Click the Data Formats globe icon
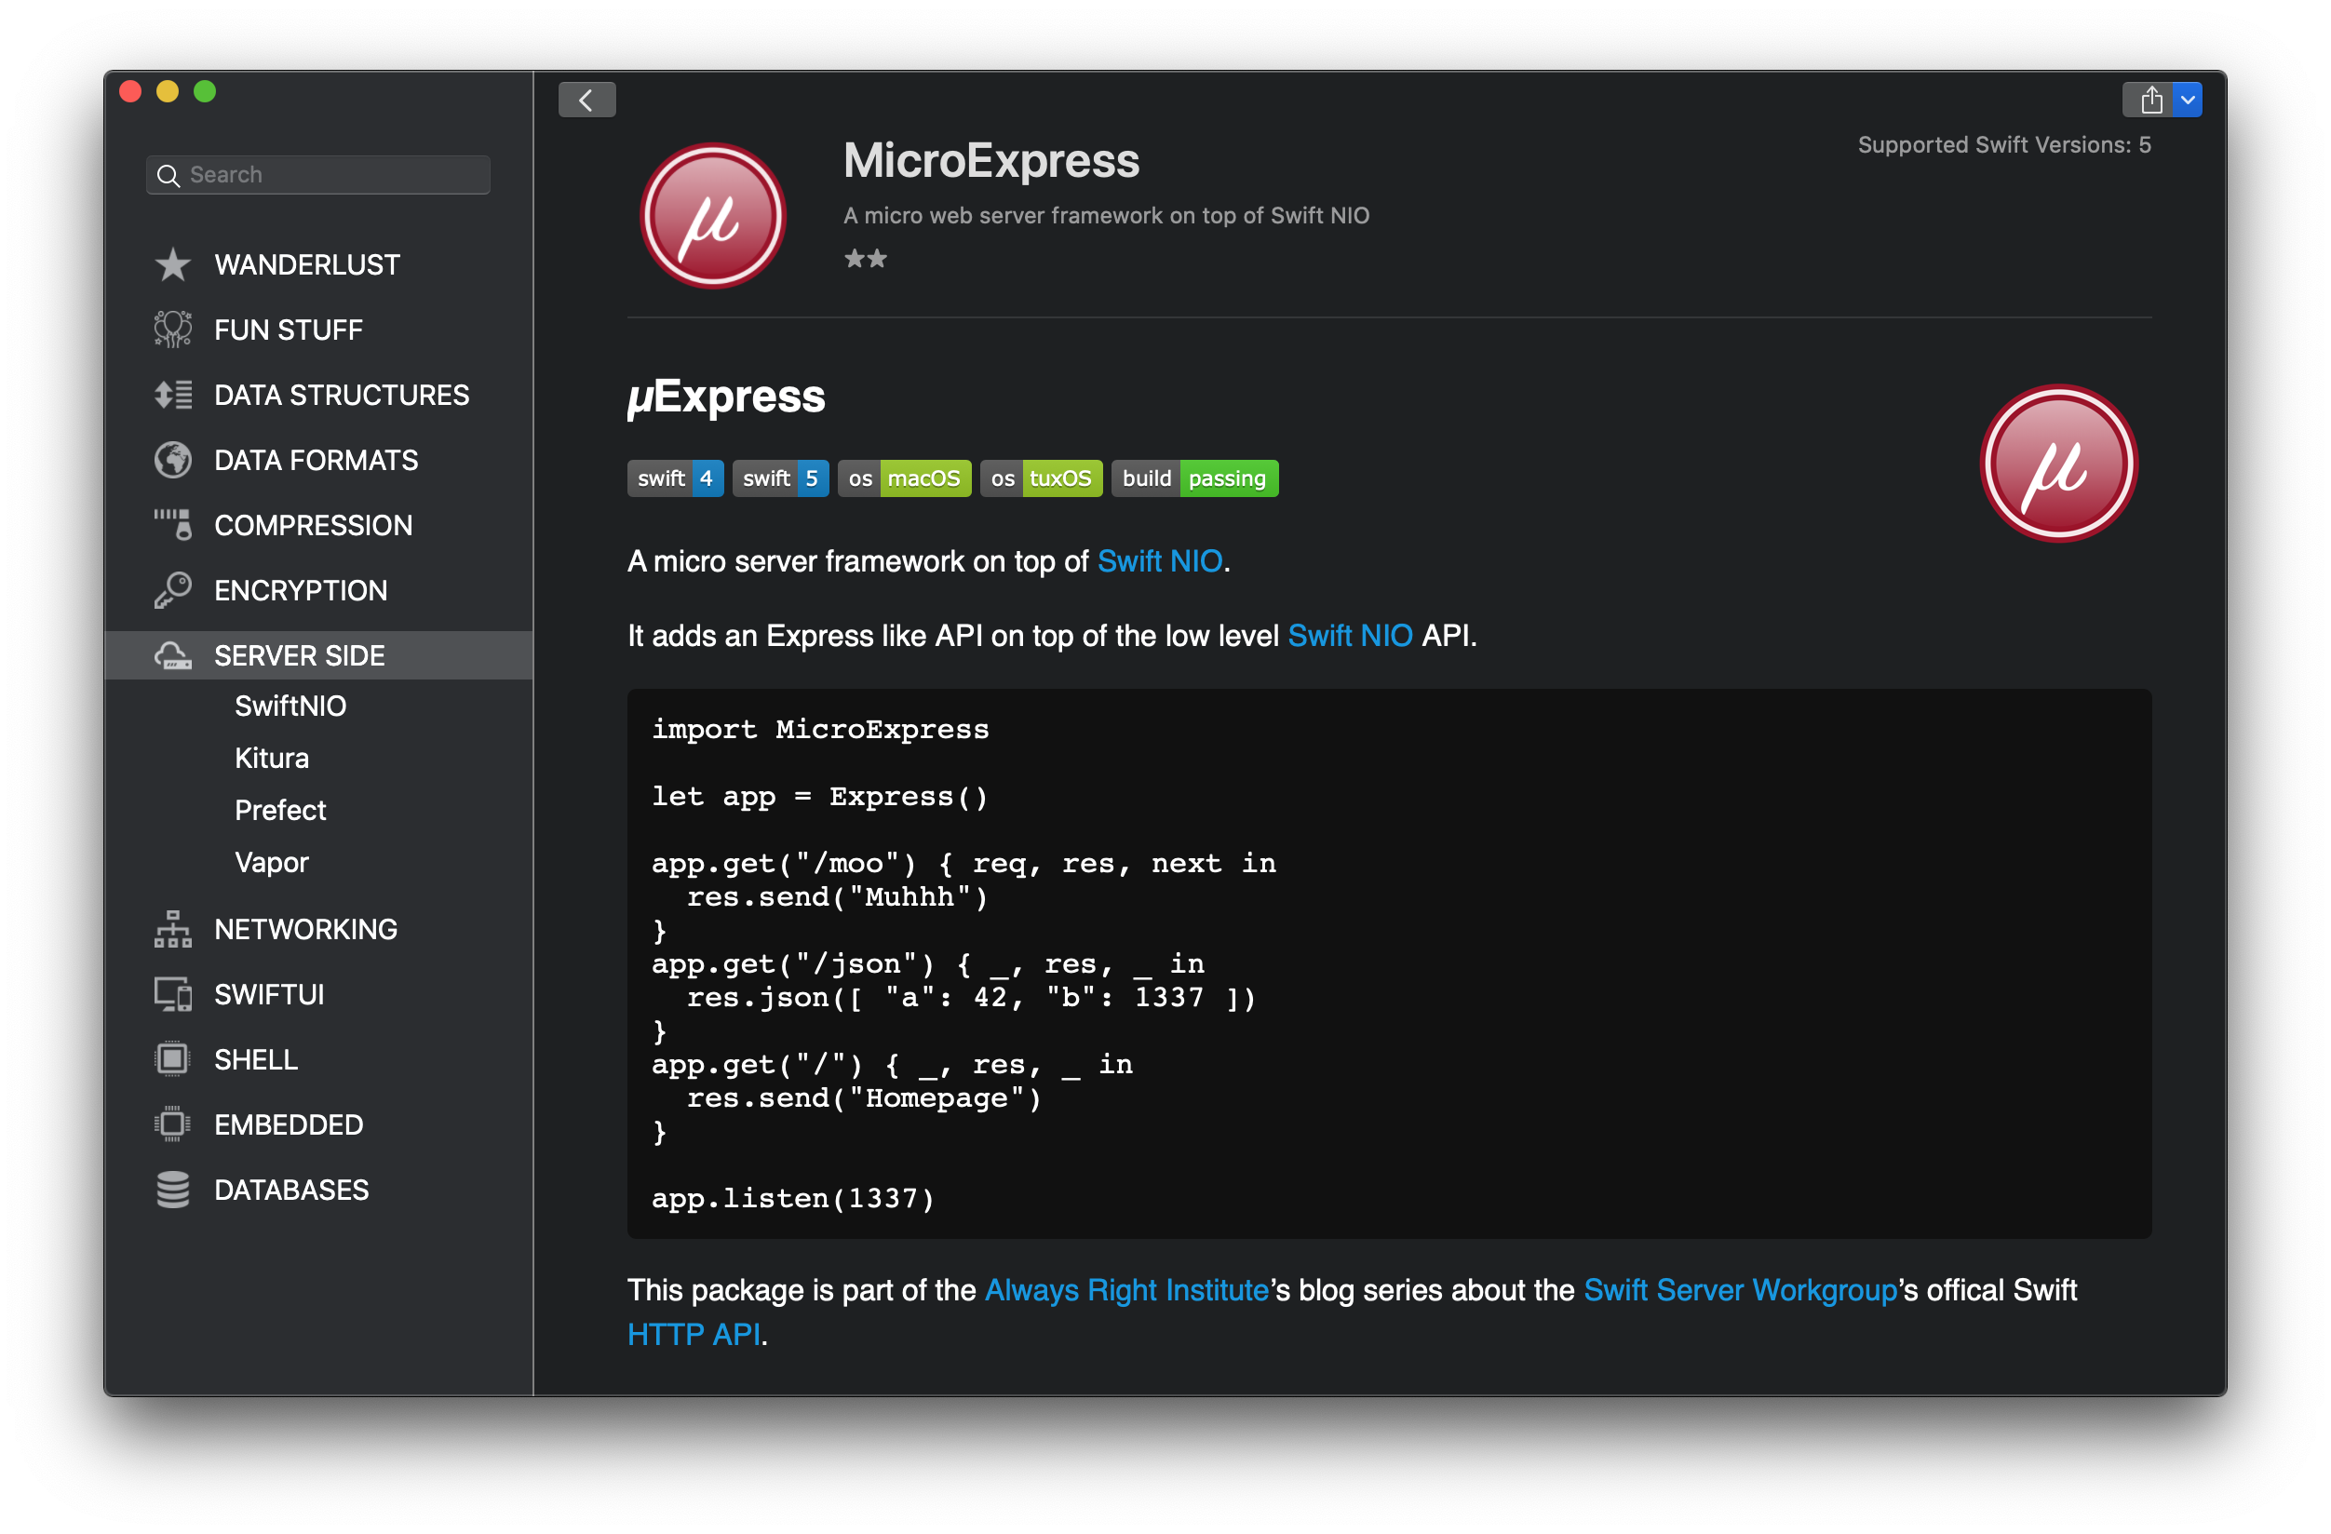 172,461
